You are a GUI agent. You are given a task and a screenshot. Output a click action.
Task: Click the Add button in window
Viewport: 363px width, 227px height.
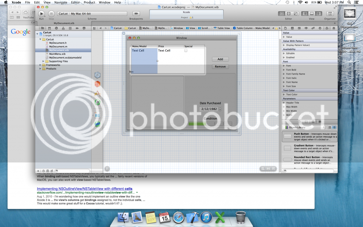220,59
